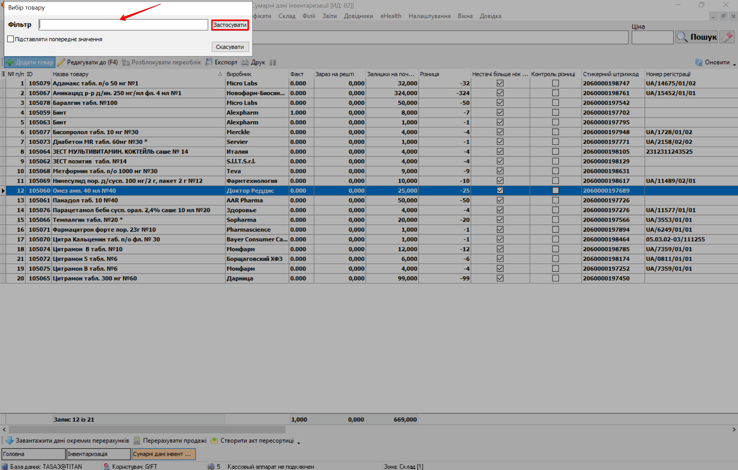The width and height of the screenshot is (738, 470).
Task: Click calculator icon Перерахувати продажі
Action: pyautogui.click(x=137, y=441)
